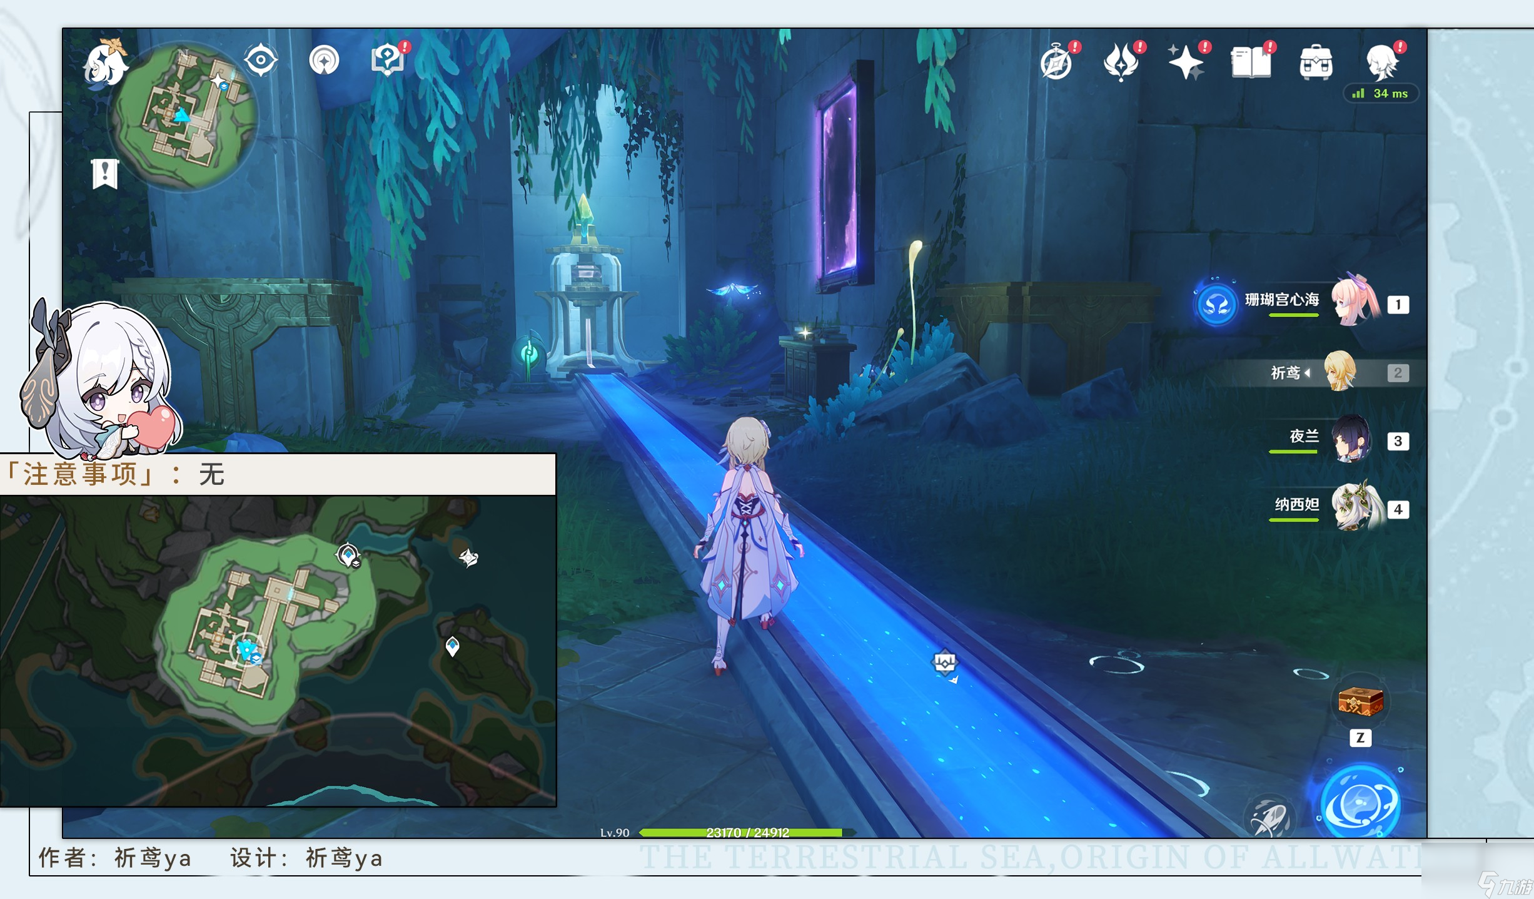Image resolution: width=1534 pixels, height=899 pixels.
Task: Click the Lv.90 level label
Action: point(615,833)
